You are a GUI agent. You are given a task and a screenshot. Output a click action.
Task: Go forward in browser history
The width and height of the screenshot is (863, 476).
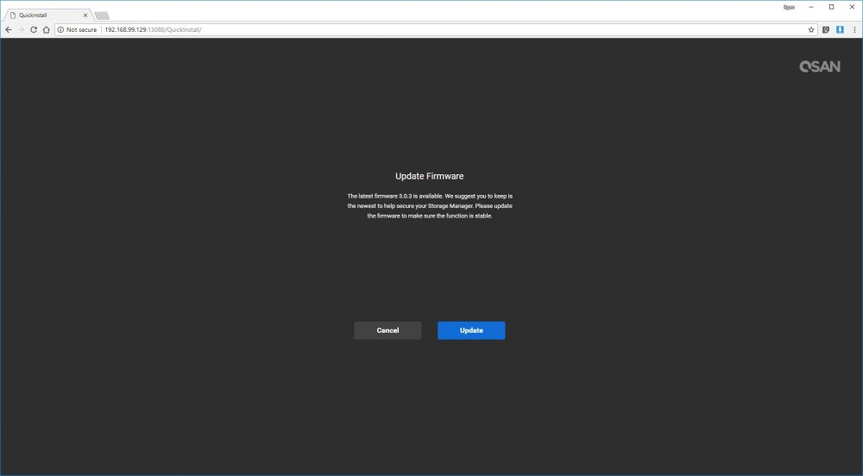[x=21, y=29]
